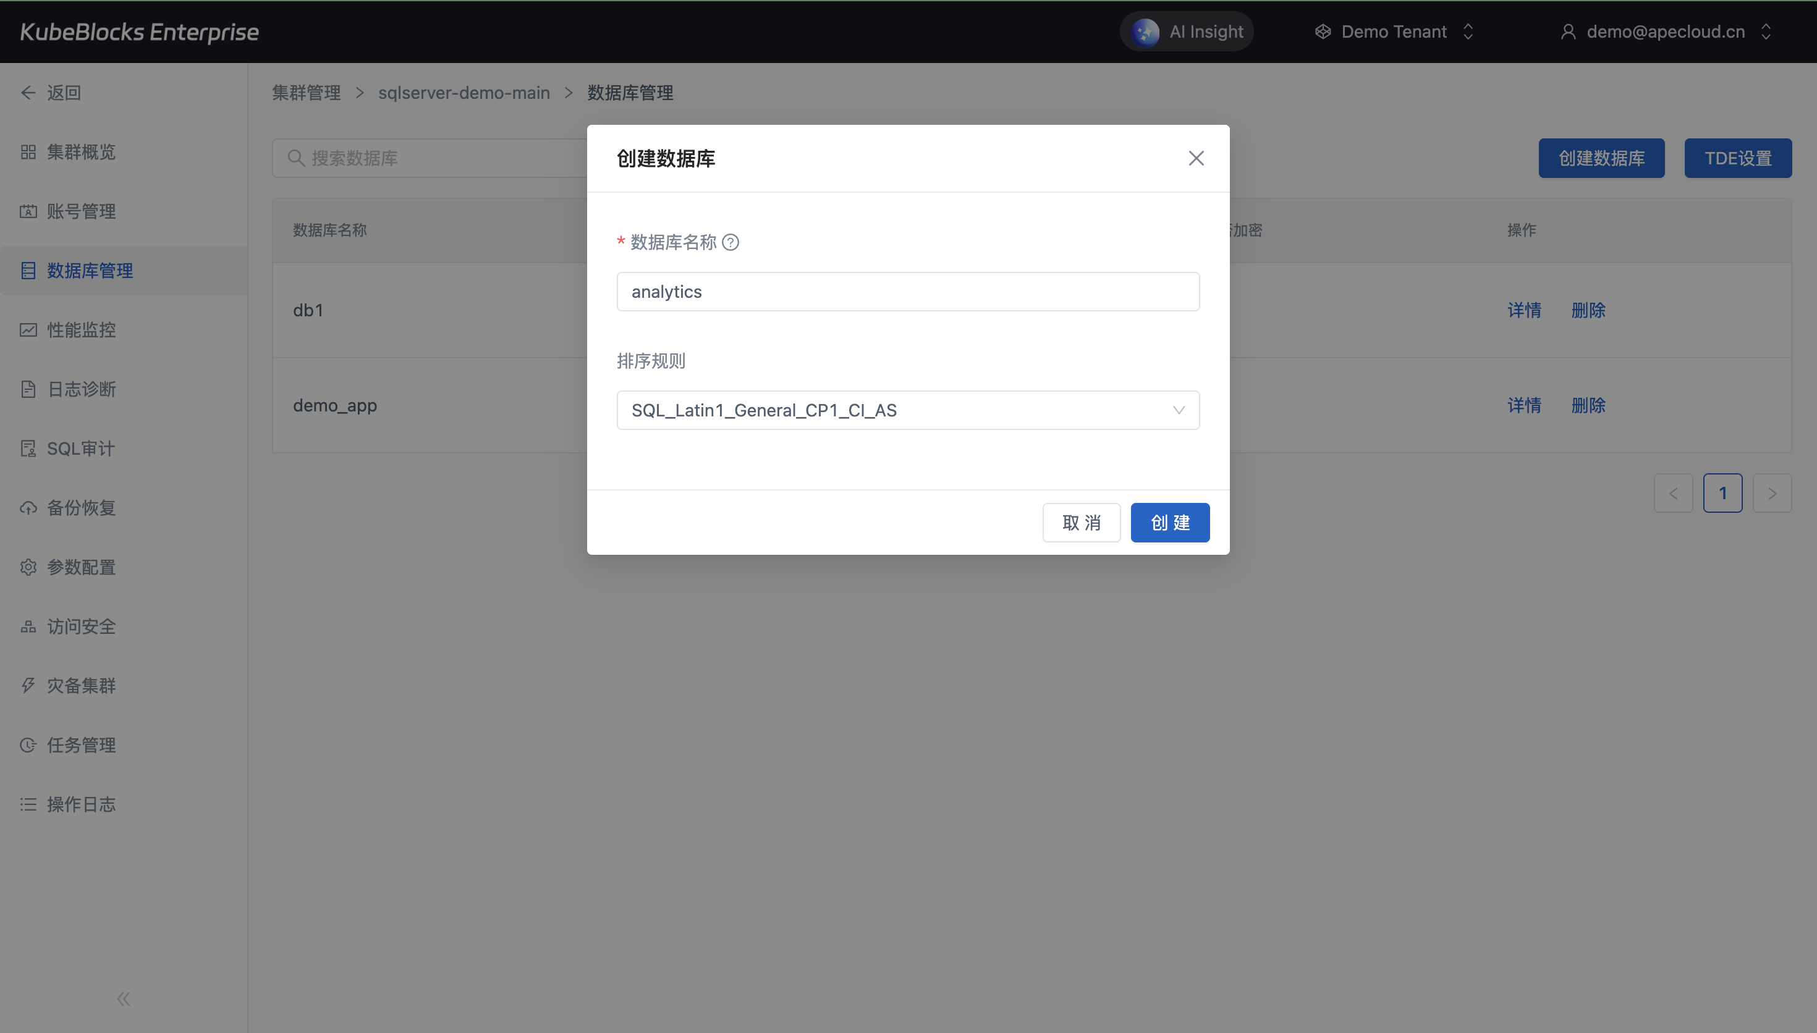Screen dimensions: 1817x1033
Task: Click the 灾备集群 lightning icon in sidebar
Action: tap(28, 685)
